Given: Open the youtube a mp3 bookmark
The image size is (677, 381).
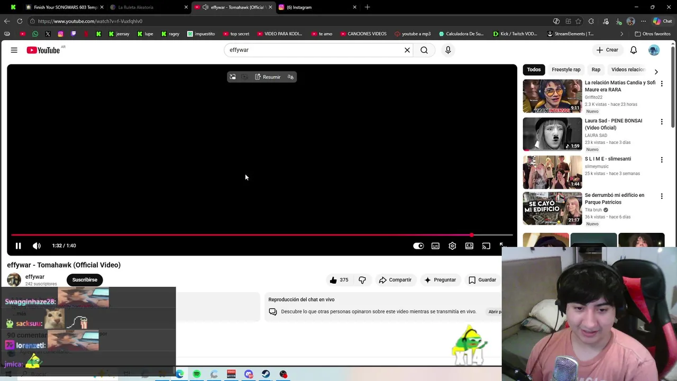Looking at the screenshot, I should pos(413,34).
